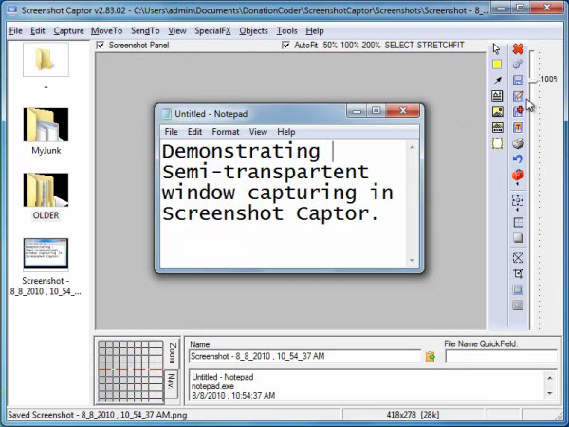The height and width of the screenshot is (427, 569).
Task: Toggle the AutoFit checkbox
Action: (286, 46)
